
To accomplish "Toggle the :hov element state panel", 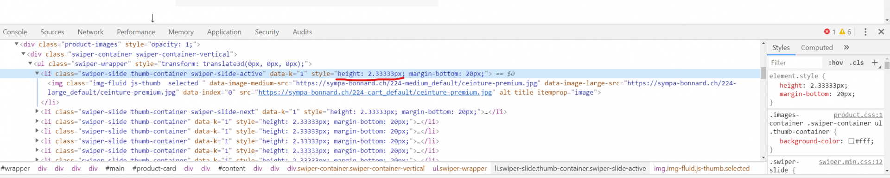I will 836,63.
